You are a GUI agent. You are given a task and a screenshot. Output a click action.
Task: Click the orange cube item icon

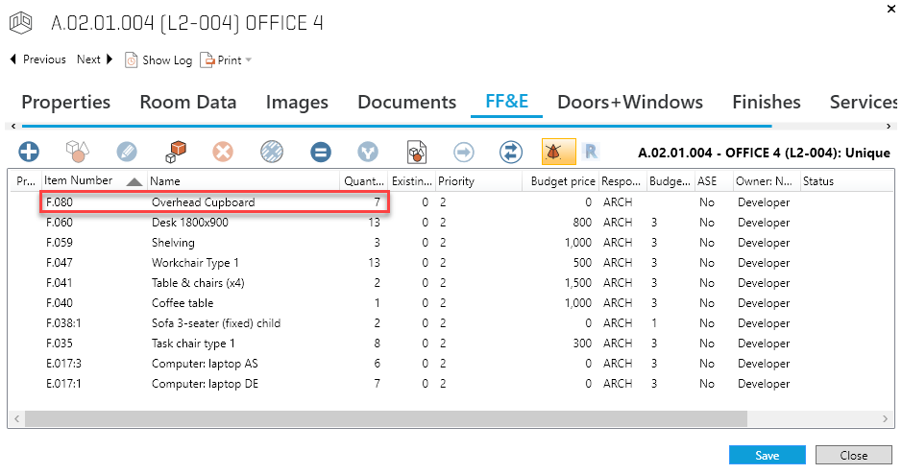(175, 152)
